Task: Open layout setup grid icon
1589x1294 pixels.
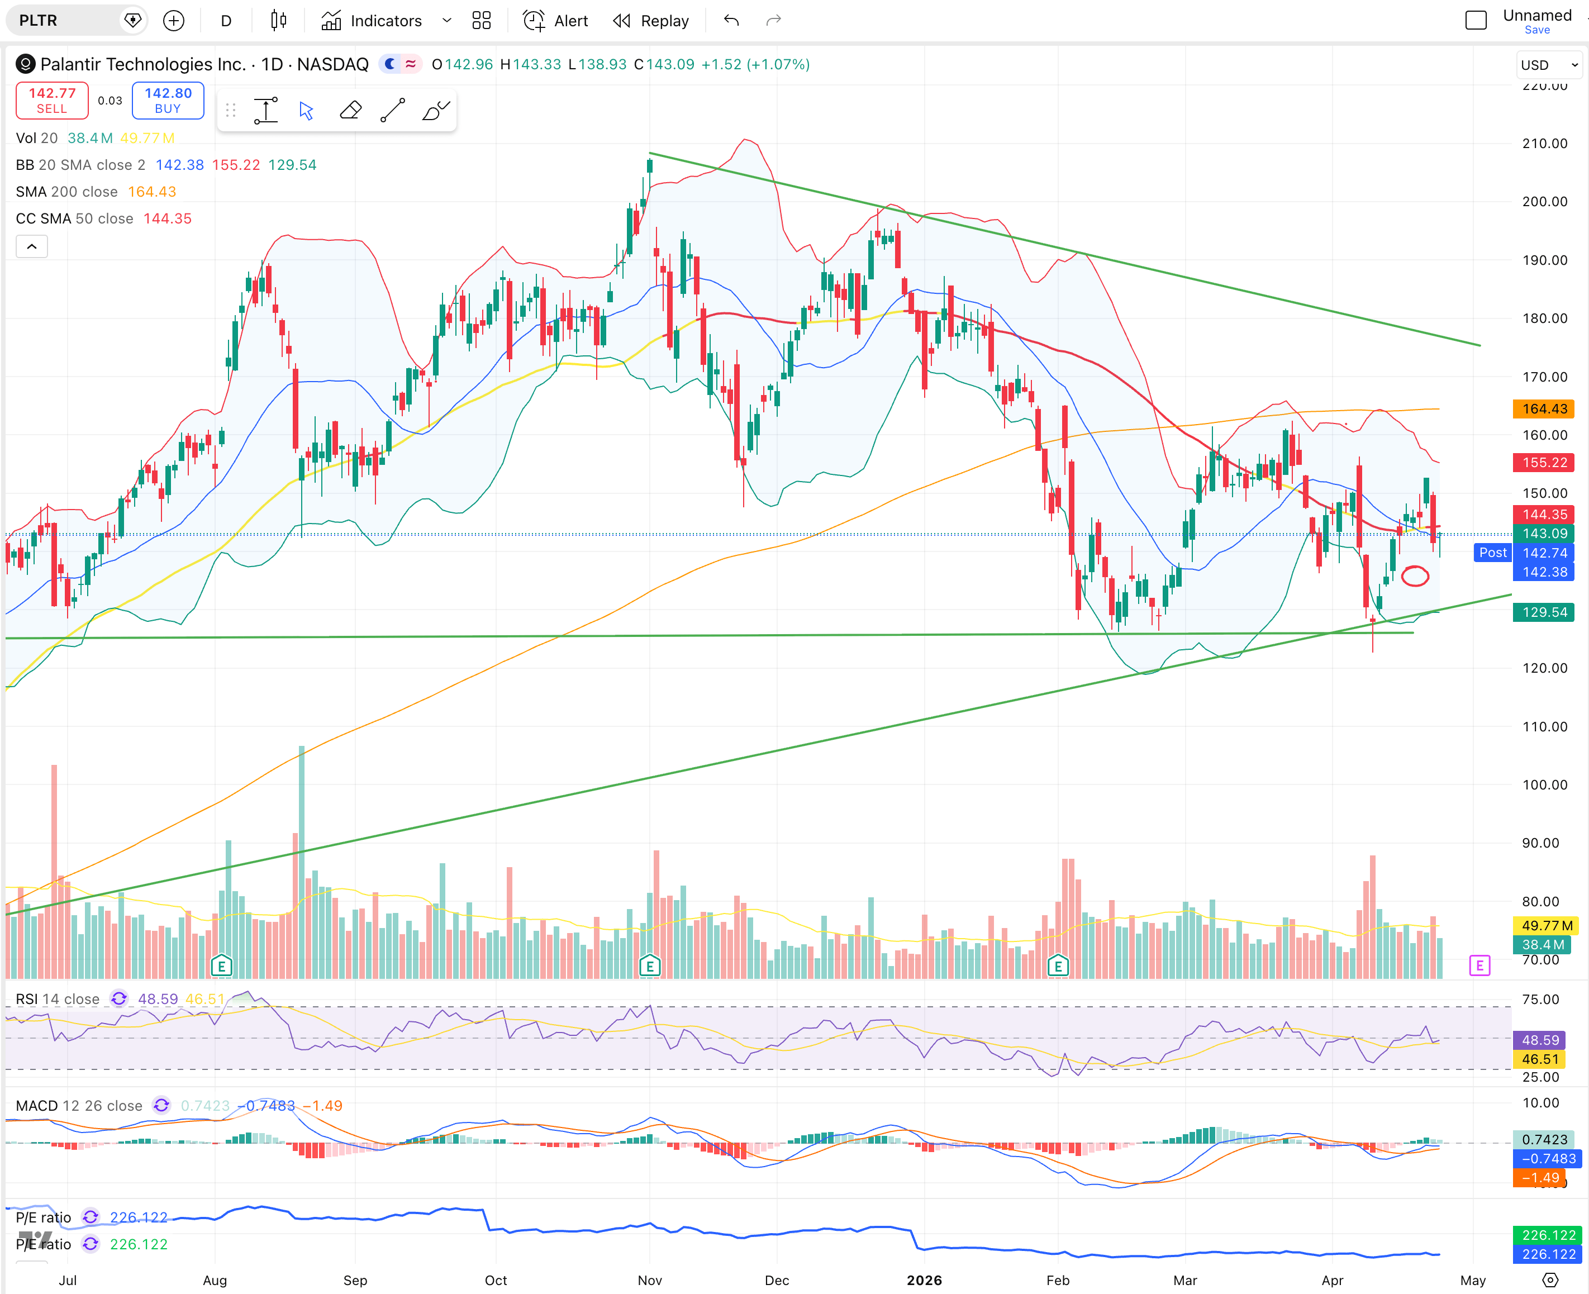Action: coord(482,21)
